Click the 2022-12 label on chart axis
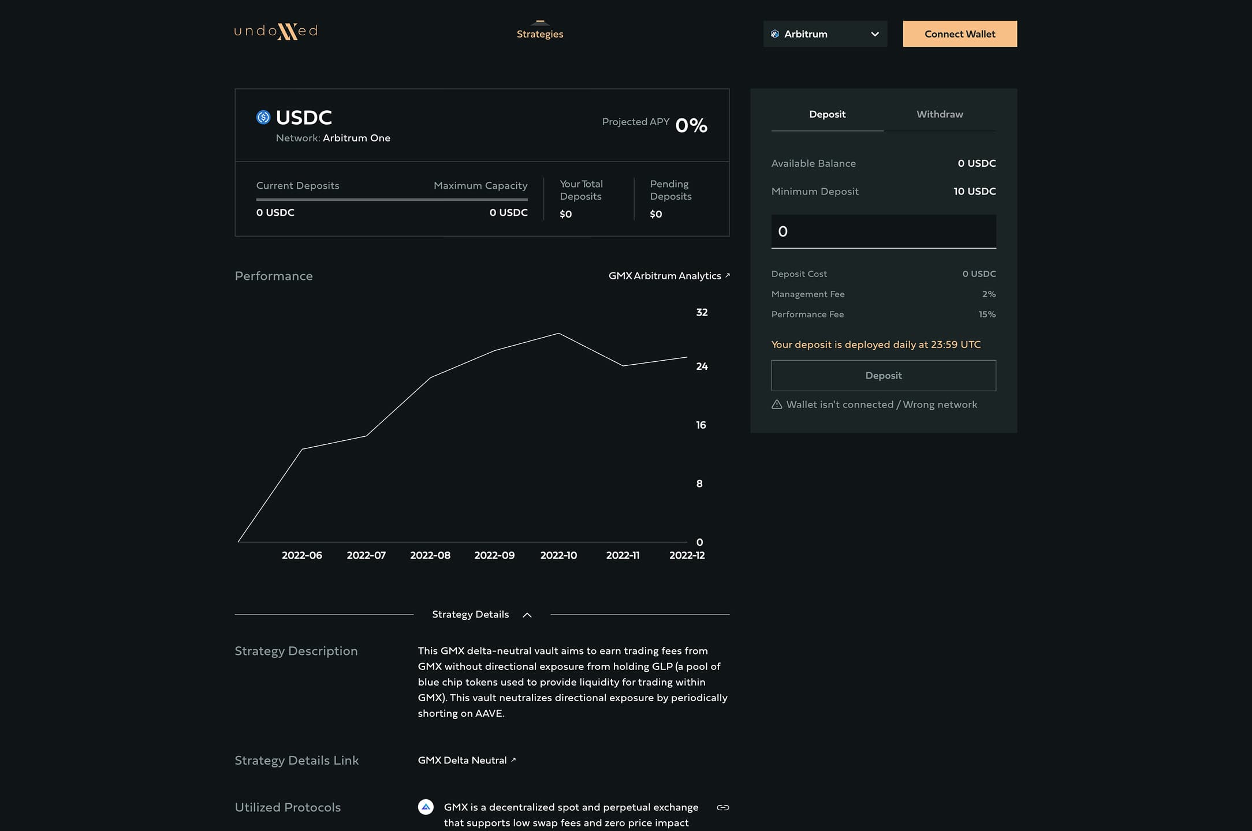1252x831 pixels. coord(687,555)
